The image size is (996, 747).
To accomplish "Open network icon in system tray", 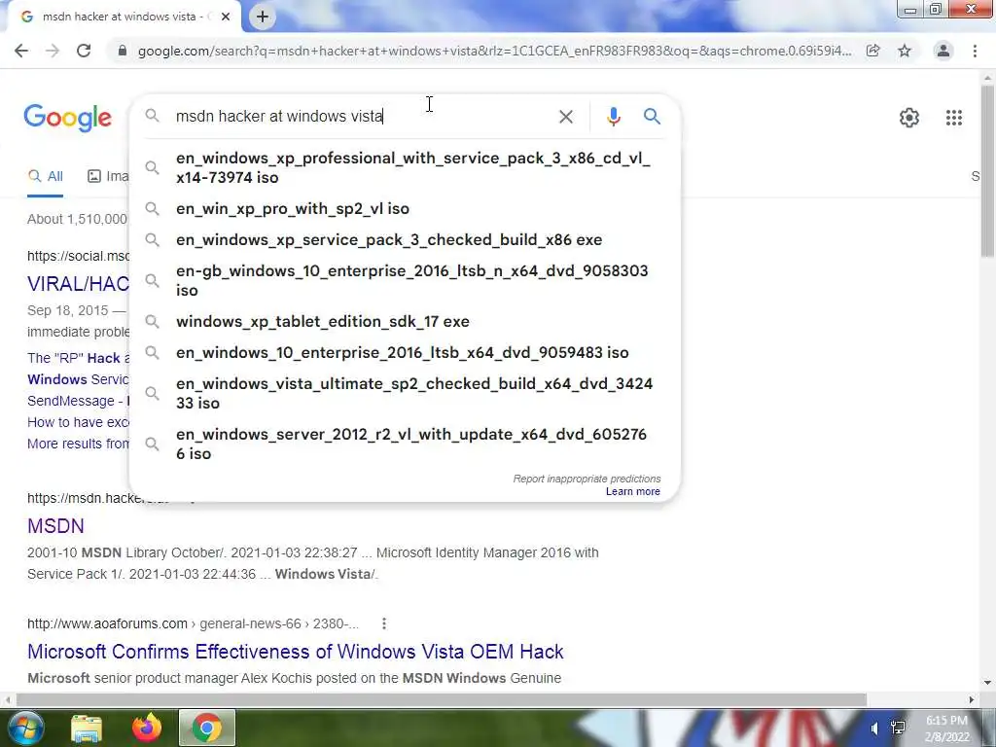I will (898, 728).
